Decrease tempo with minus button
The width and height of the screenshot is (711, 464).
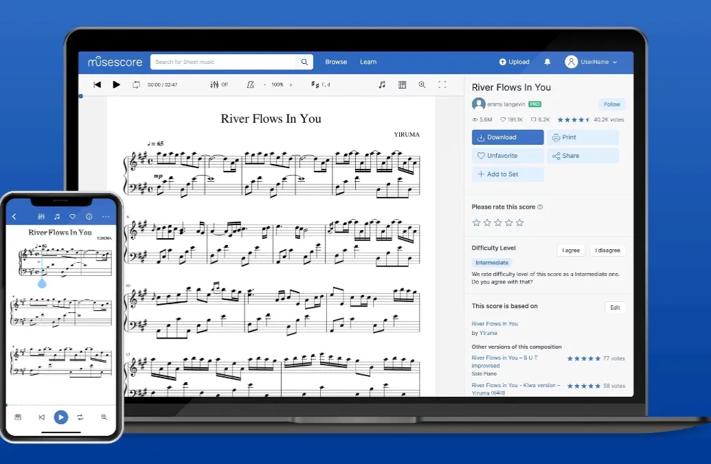(264, 84)
